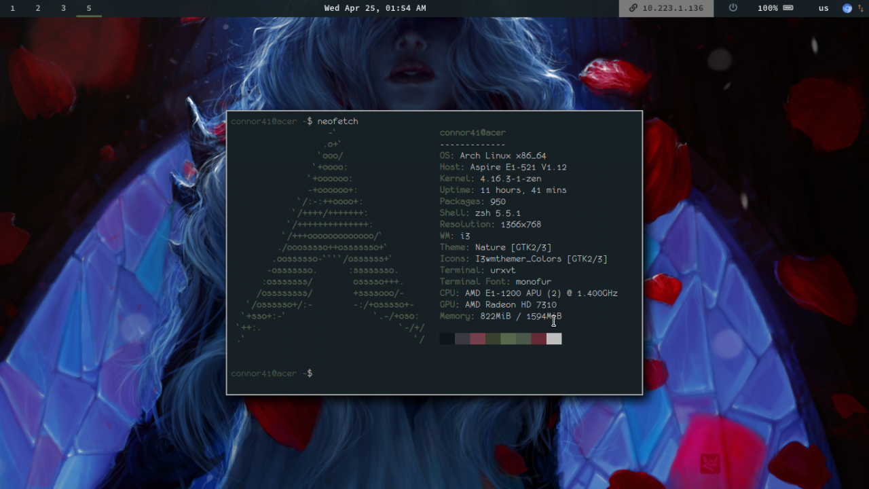Click the 'OS: Arch Linux x86_64' line
Viewport: 869px width, 489px height.
point(493,156)
